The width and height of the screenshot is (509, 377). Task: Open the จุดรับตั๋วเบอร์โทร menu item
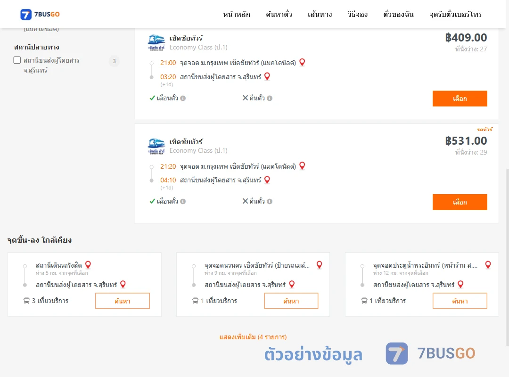tap(455, 14)
